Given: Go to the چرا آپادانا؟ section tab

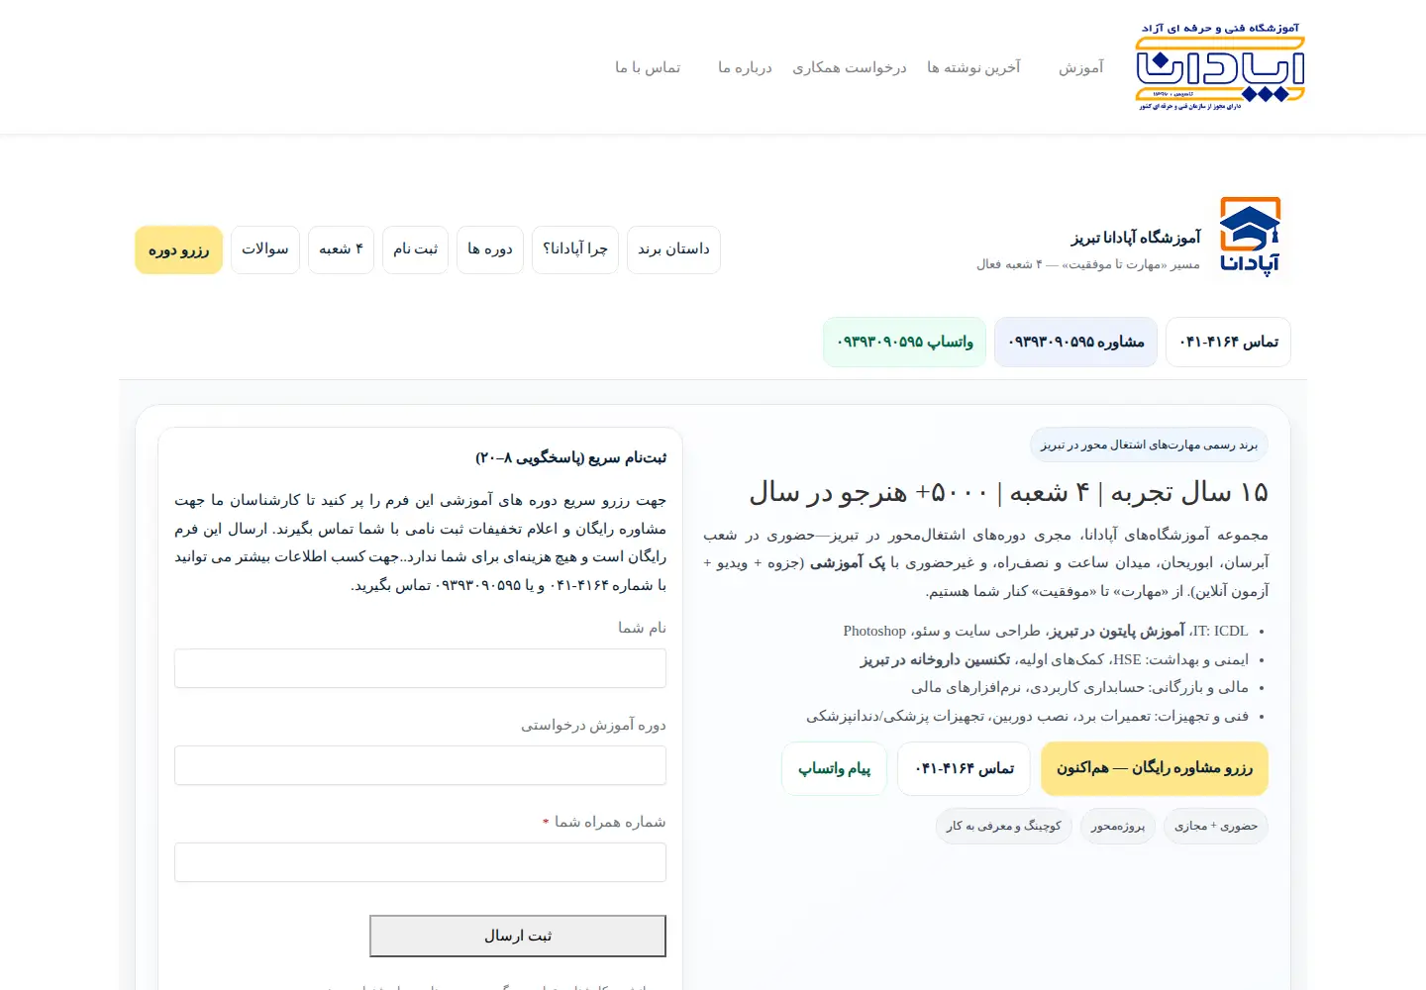Looking at the screenshot, I should 575,249.
